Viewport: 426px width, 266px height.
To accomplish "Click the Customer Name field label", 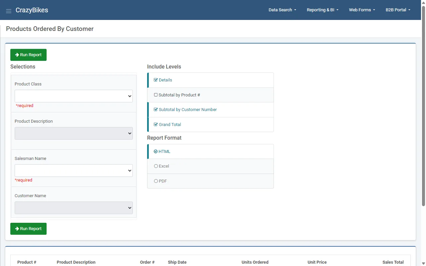I will coord(30,196).
